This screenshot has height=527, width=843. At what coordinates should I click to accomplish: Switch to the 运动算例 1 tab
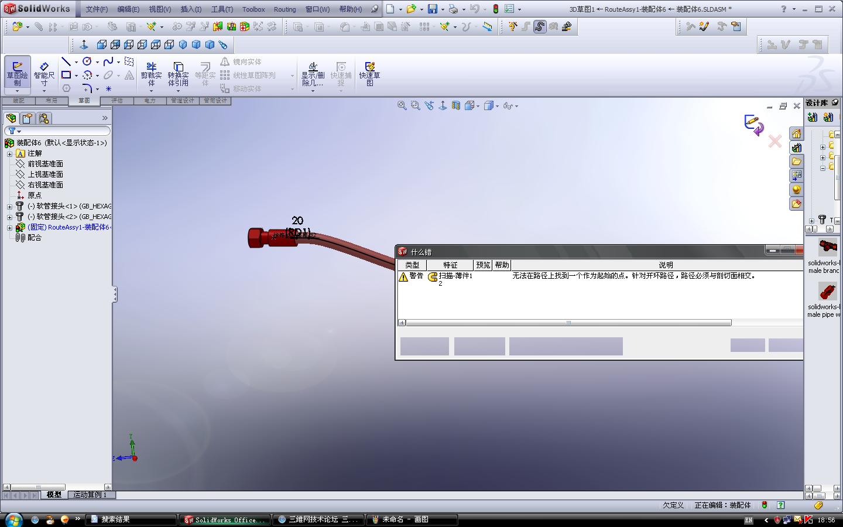click(x=90, y=495)
